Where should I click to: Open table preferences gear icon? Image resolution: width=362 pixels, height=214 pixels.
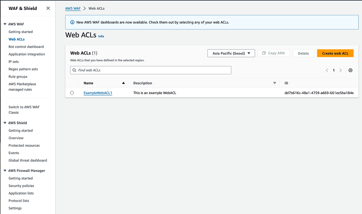tap(350, 70)
